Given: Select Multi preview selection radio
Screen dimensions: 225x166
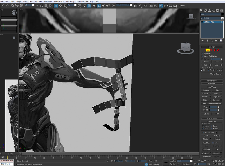Looking at the screenshot, I should point(217,70).
